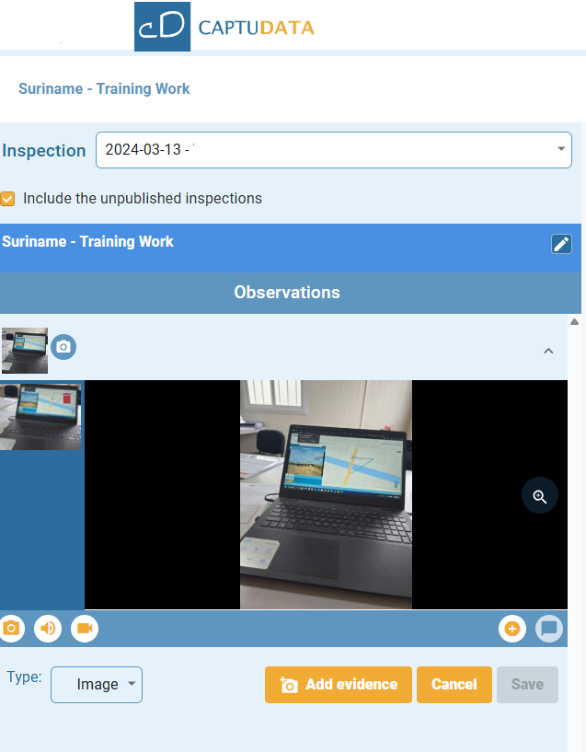Click the blue camera icon beside observation thumbnail
The image size is (586, 752).
tap(63, 347)
